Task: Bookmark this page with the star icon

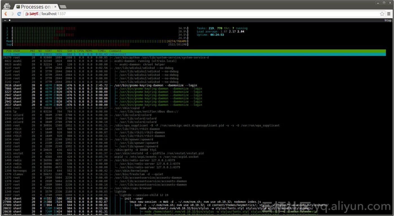Action: pyautogui.click(x=382, y=14)
